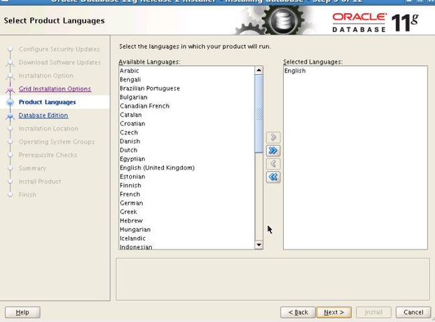Go to Database Edition step
435x322 pixels.
[43, 115]
